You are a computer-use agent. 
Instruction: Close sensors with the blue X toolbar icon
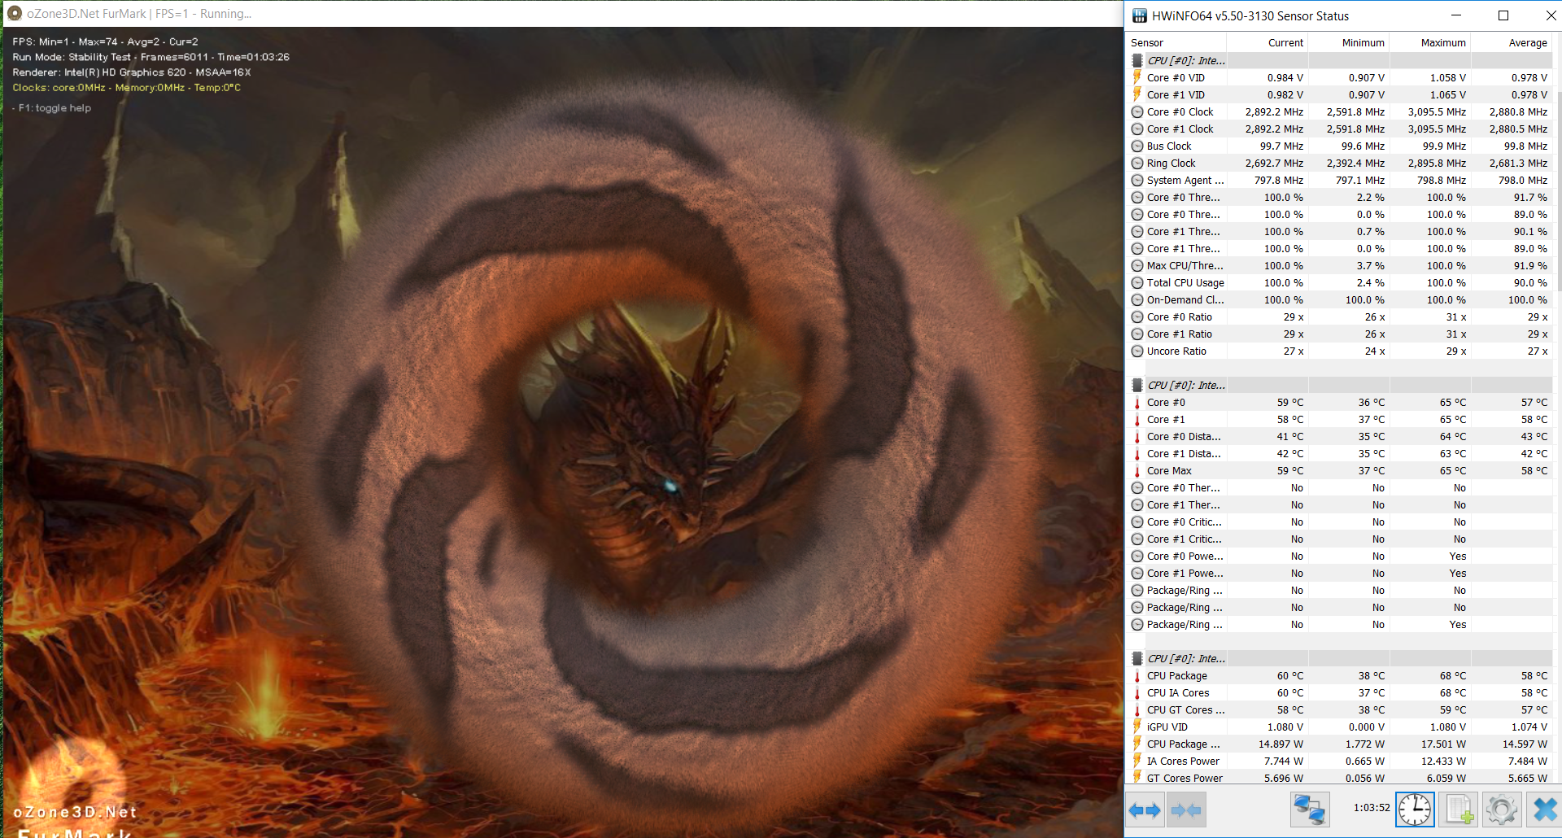pyautogui.click(x=1544, y=810)
